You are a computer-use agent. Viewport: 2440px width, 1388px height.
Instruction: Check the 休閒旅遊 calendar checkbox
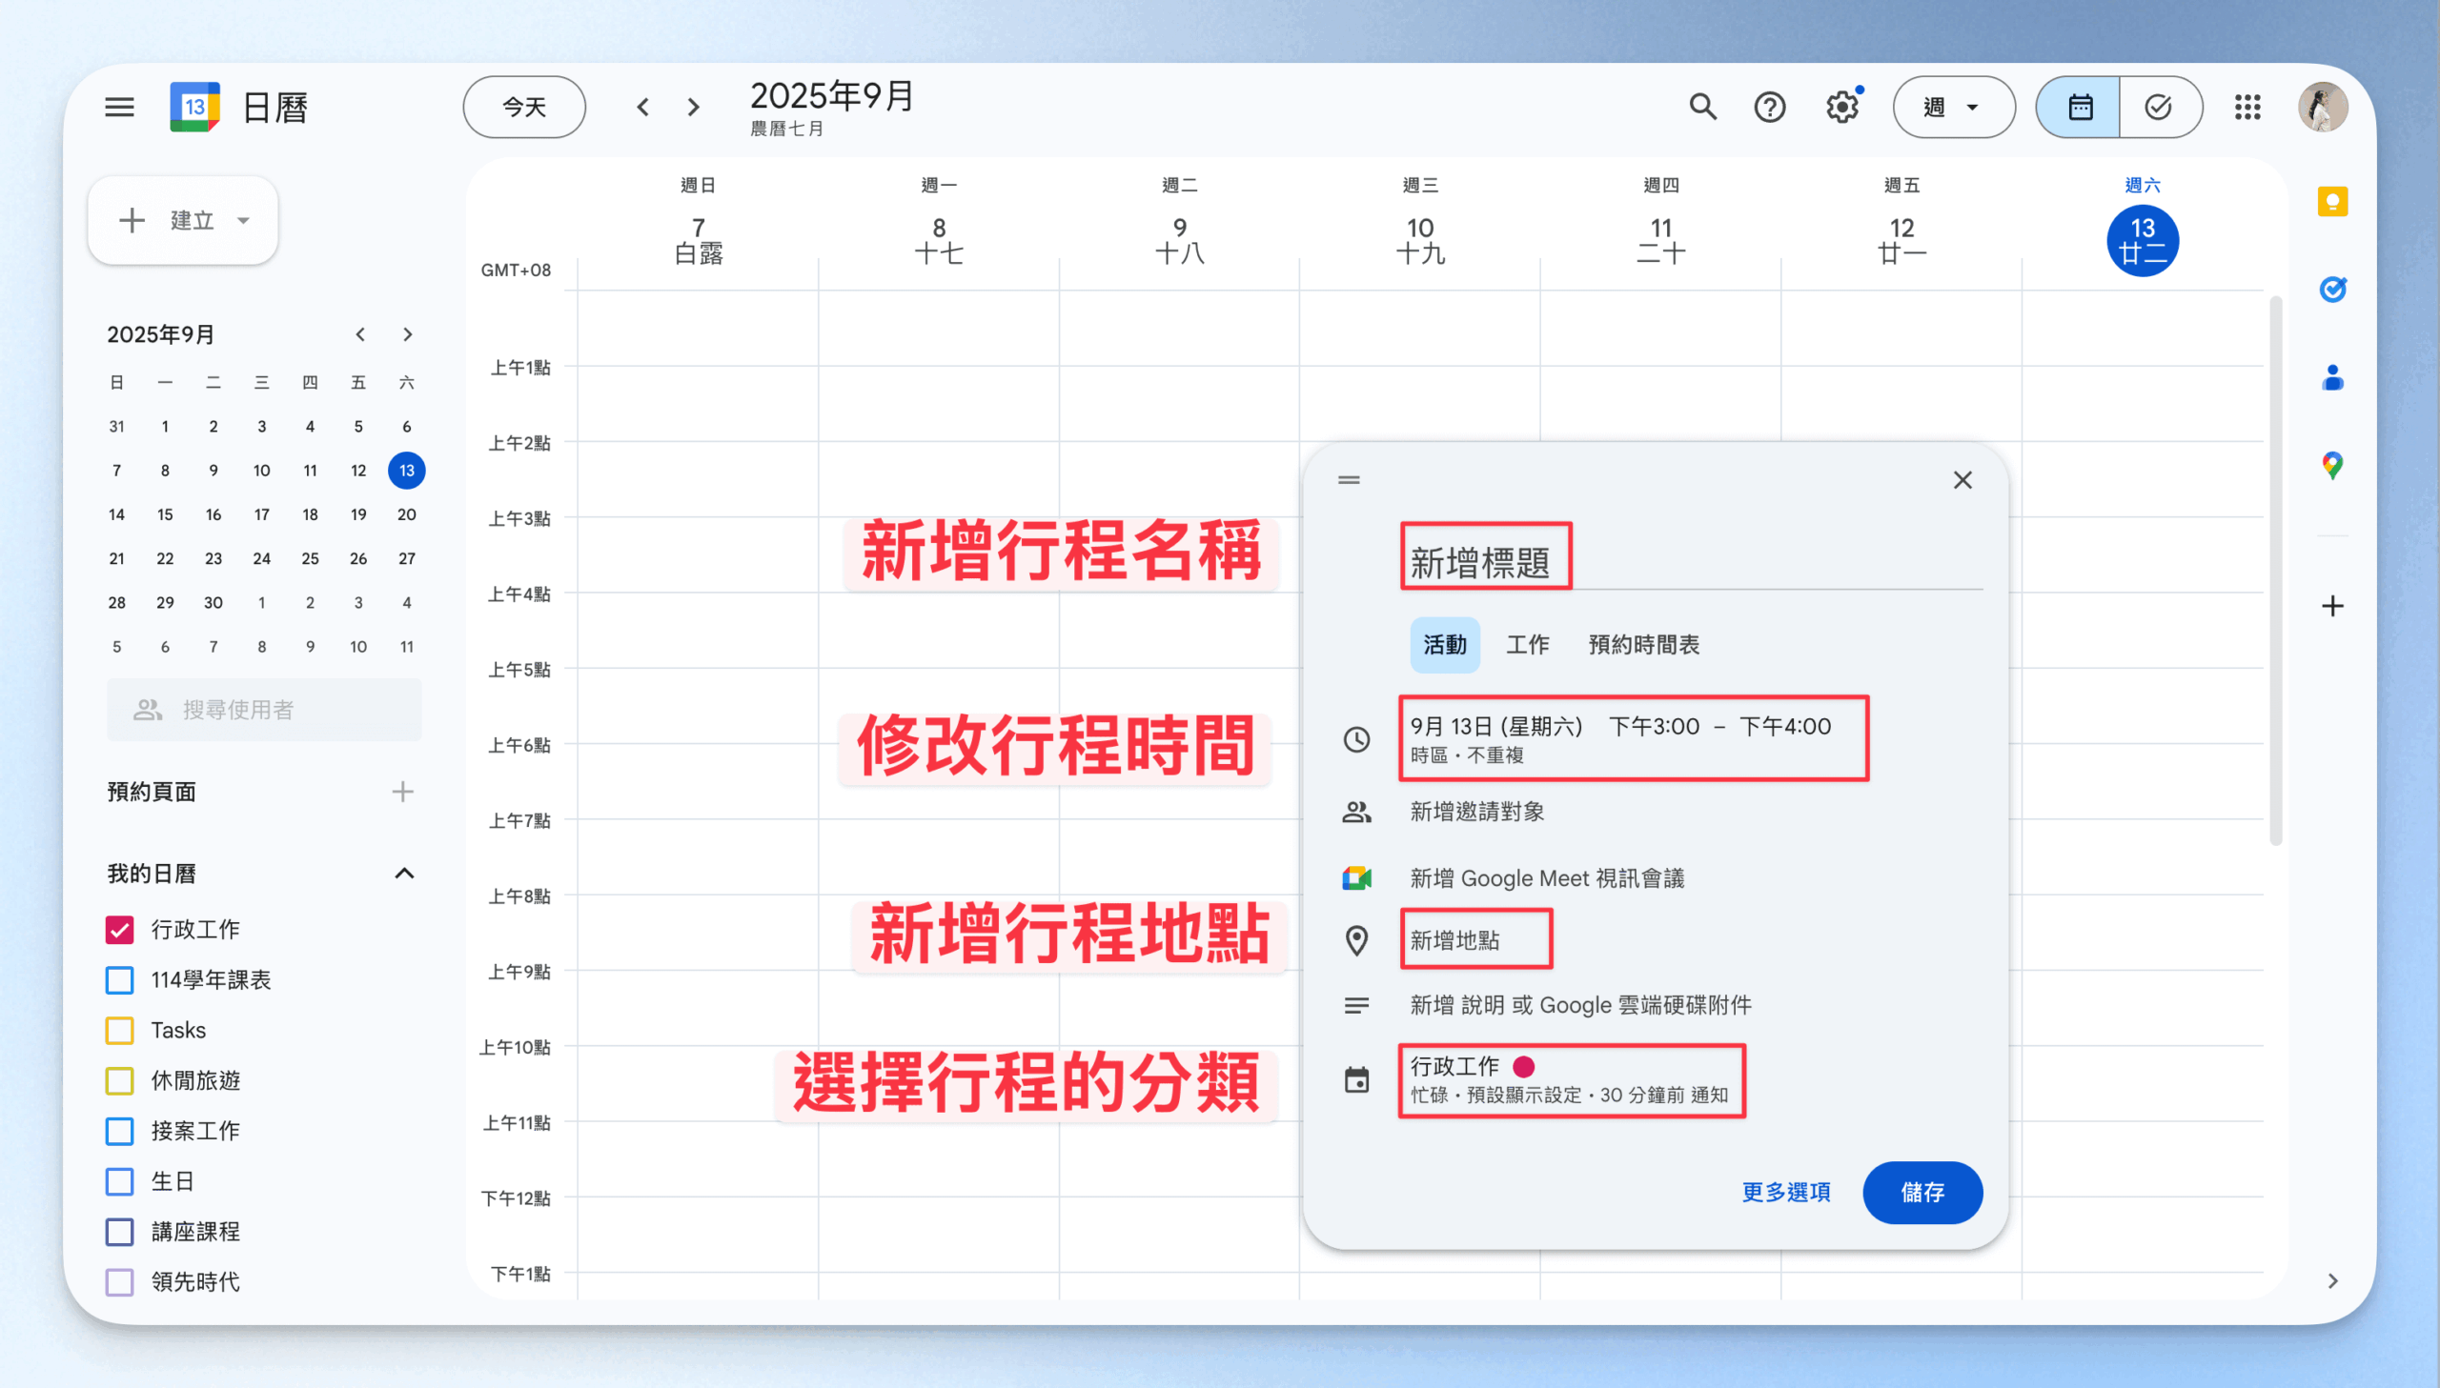119,1081
